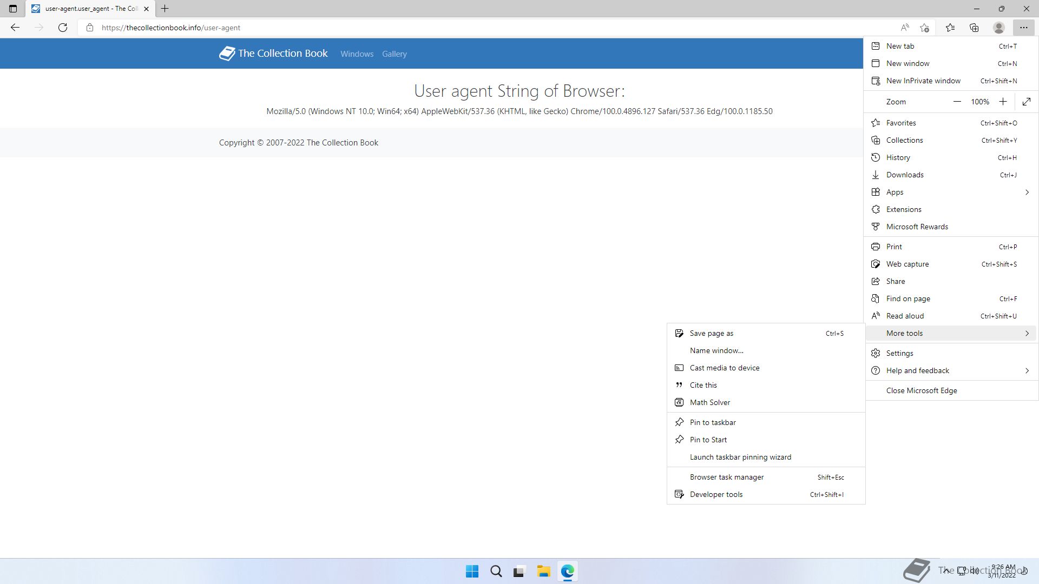This screenshot has height=584, width=1039.
Task: Toggle the Settings and more ellipsis button
Action: 1023,28
